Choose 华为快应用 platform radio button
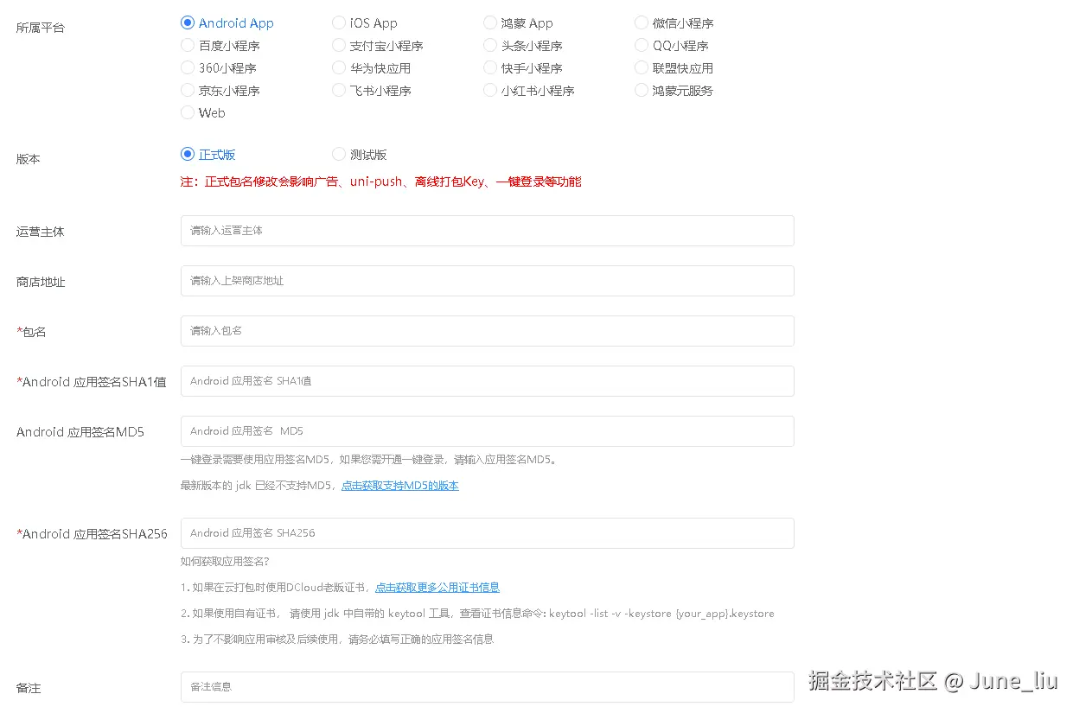 point(339,68)
